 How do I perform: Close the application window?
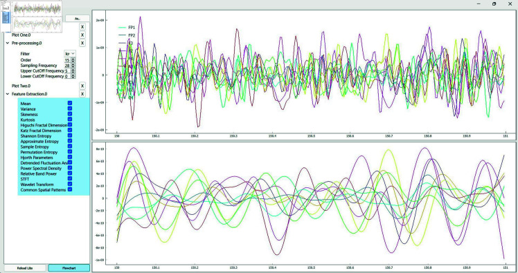click(x=510, y=4)
